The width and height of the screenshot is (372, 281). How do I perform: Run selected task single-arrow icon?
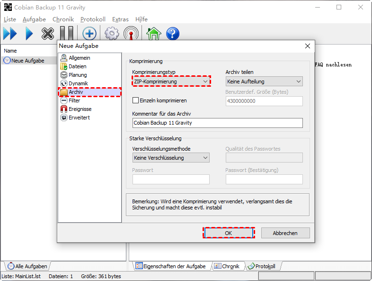pyautogui.click(x=29, y=34)
